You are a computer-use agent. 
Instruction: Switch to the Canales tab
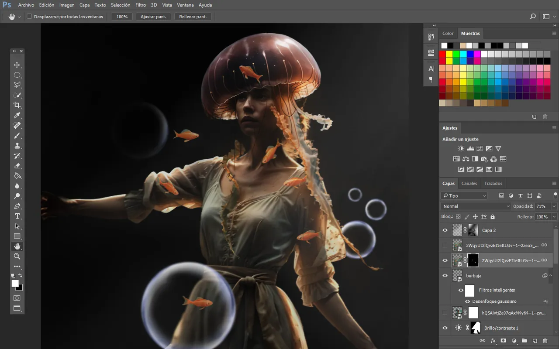click(469, 183)
